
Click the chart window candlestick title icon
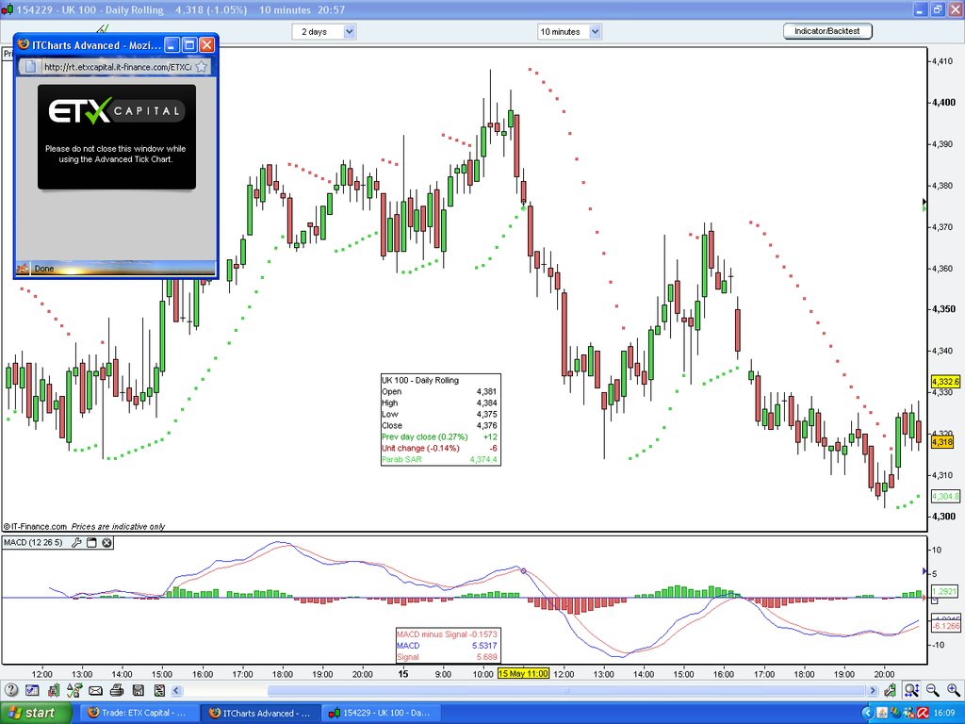[7, 9]
